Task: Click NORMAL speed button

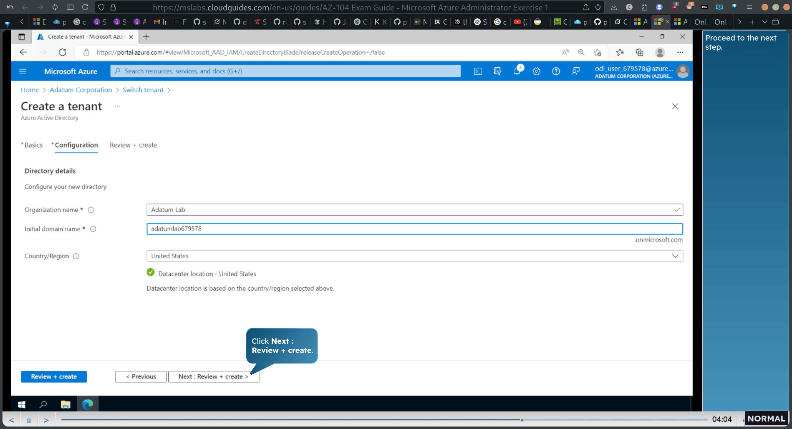Action: click(x=766, y=419)
